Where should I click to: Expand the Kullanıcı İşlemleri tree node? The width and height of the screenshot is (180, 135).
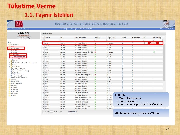pyautogui.click(x=8, y=93)
